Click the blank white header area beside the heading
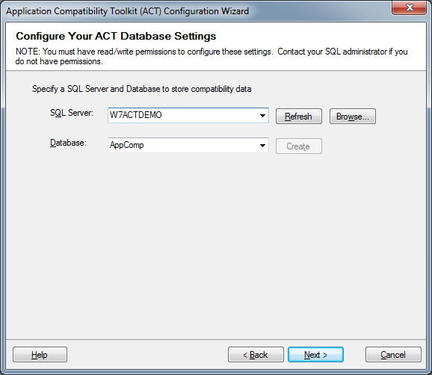 point(317,36)
